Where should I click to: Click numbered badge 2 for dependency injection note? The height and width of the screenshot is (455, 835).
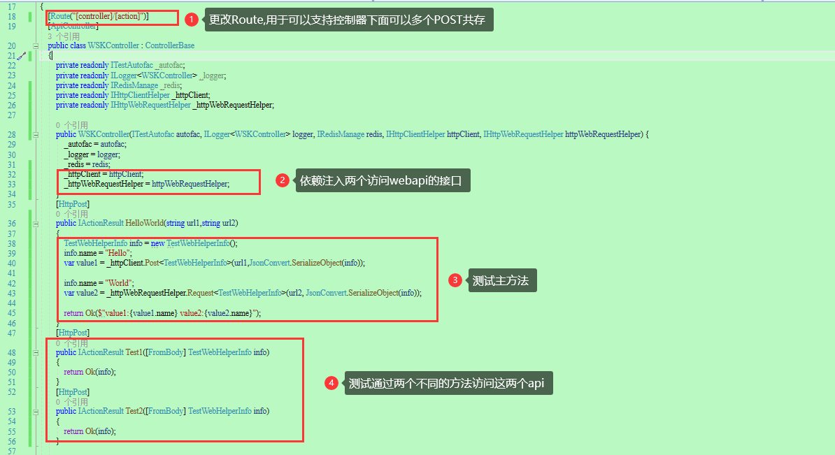[x=281, y=180]
